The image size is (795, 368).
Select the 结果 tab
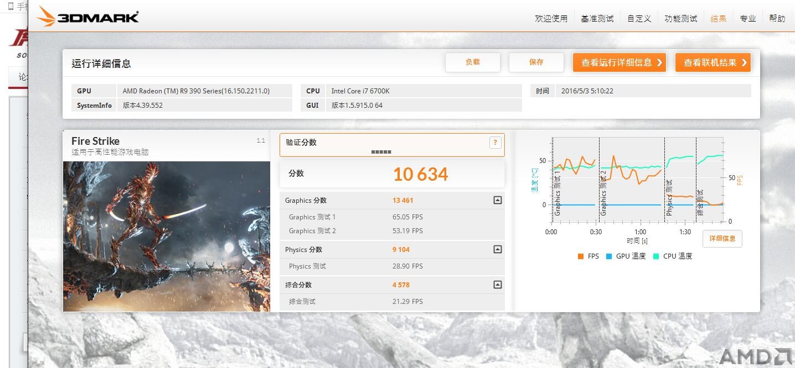pyautogui.click(x=718, y=18)
